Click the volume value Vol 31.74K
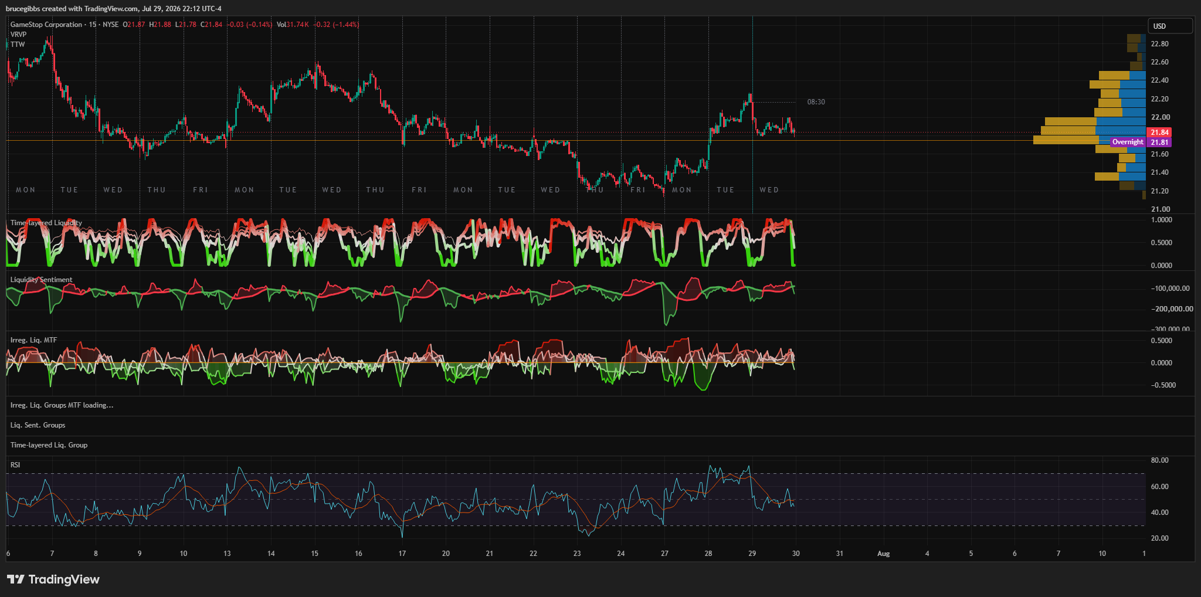The width and height of the screenshot is (1201, 597). tap(293, 25)
